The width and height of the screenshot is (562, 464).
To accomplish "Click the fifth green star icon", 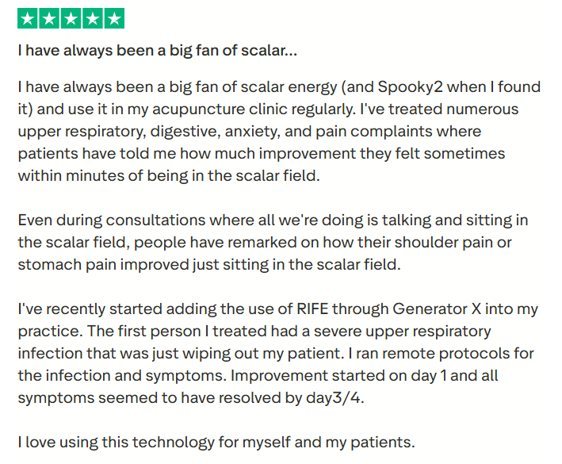I will (x=113, y=18).
